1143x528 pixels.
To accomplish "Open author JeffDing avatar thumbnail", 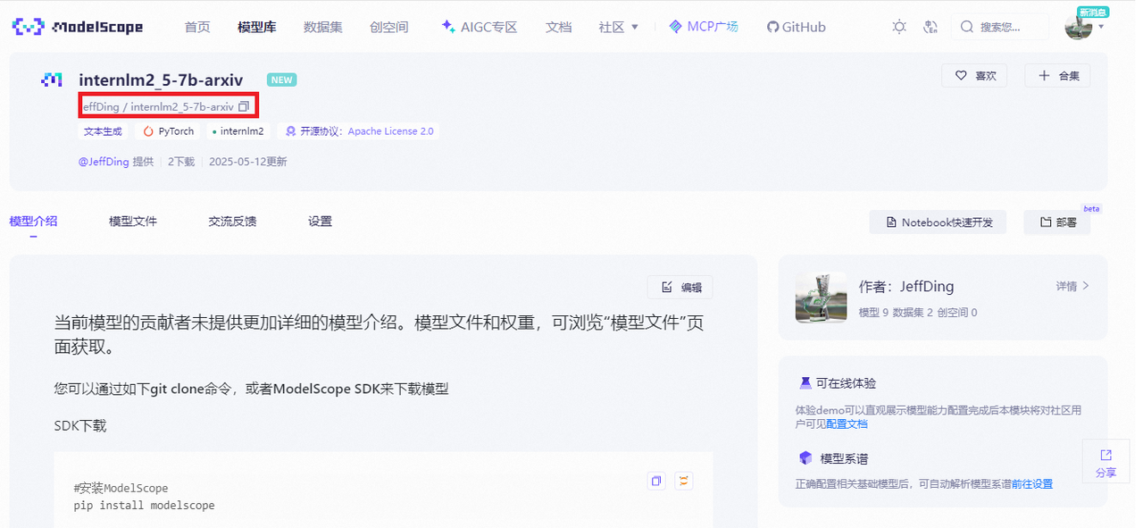I will pos(821,297).
